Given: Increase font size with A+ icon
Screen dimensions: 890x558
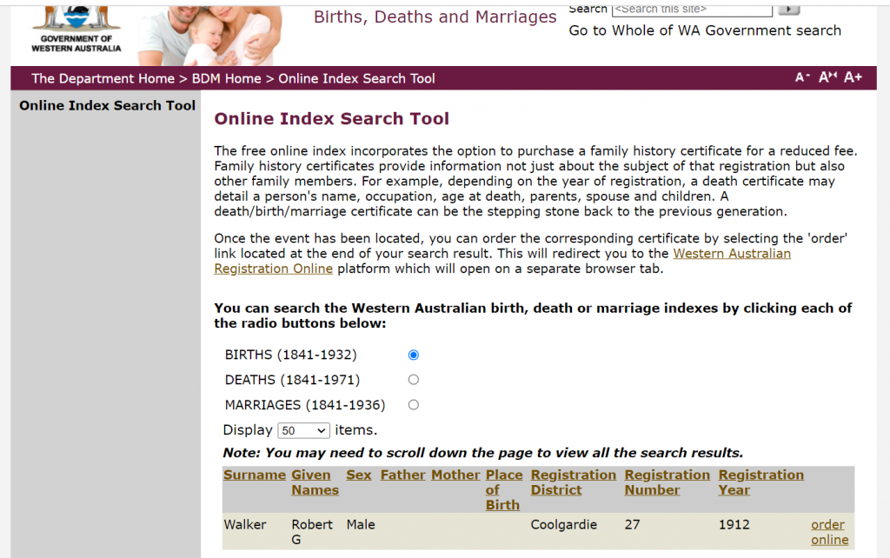Looking at the screenshot, I should (x=853, y=77).
